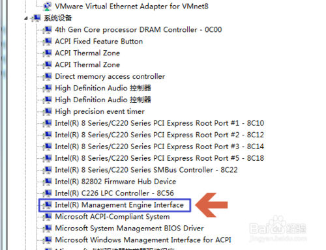Select VMware Virtual Ethernet Adapter for VMnet8
The height and width of the screenshot is (250, 326).
132,7
